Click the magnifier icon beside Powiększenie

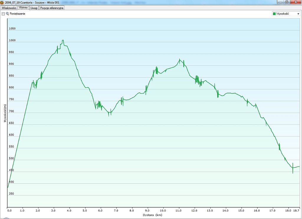click(7, 14)
